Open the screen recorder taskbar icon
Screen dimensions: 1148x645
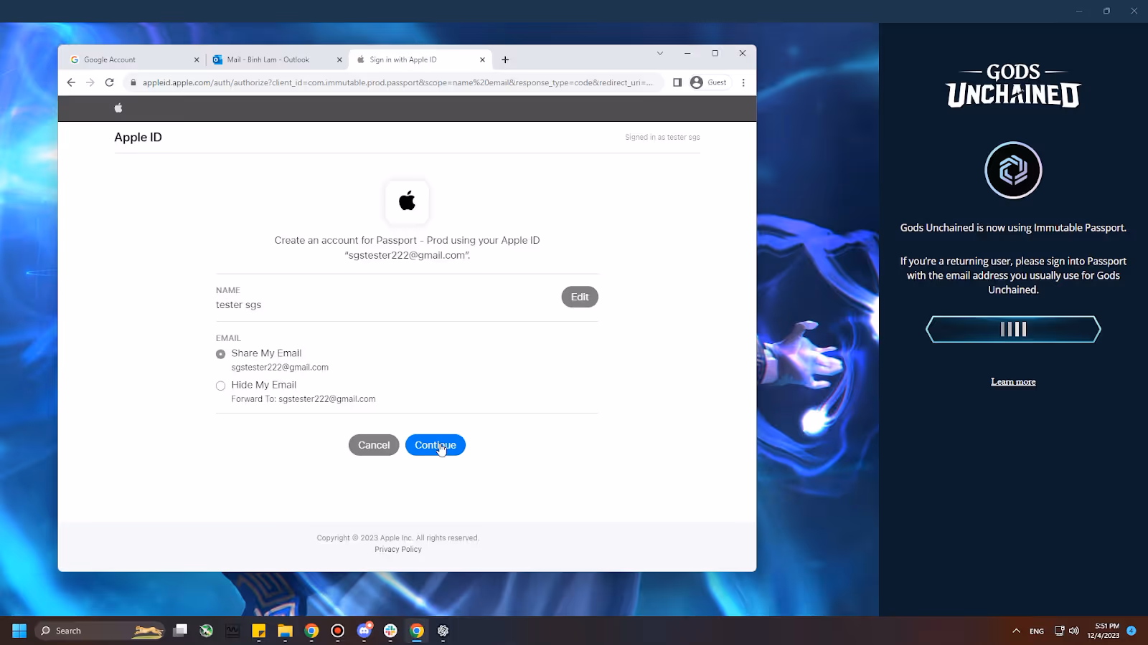point(338,631)
